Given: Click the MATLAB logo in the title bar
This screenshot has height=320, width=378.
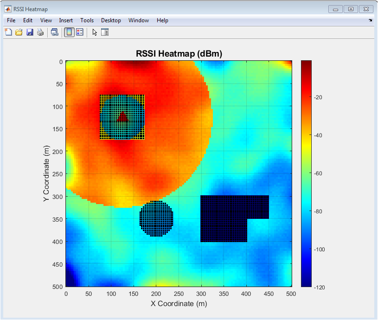Looking at the screenshot, I should pos(8,9).
